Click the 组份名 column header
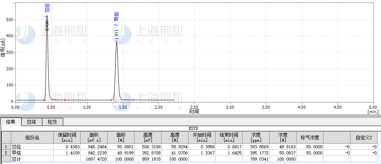Screen dimensions: 381x164 32,137
